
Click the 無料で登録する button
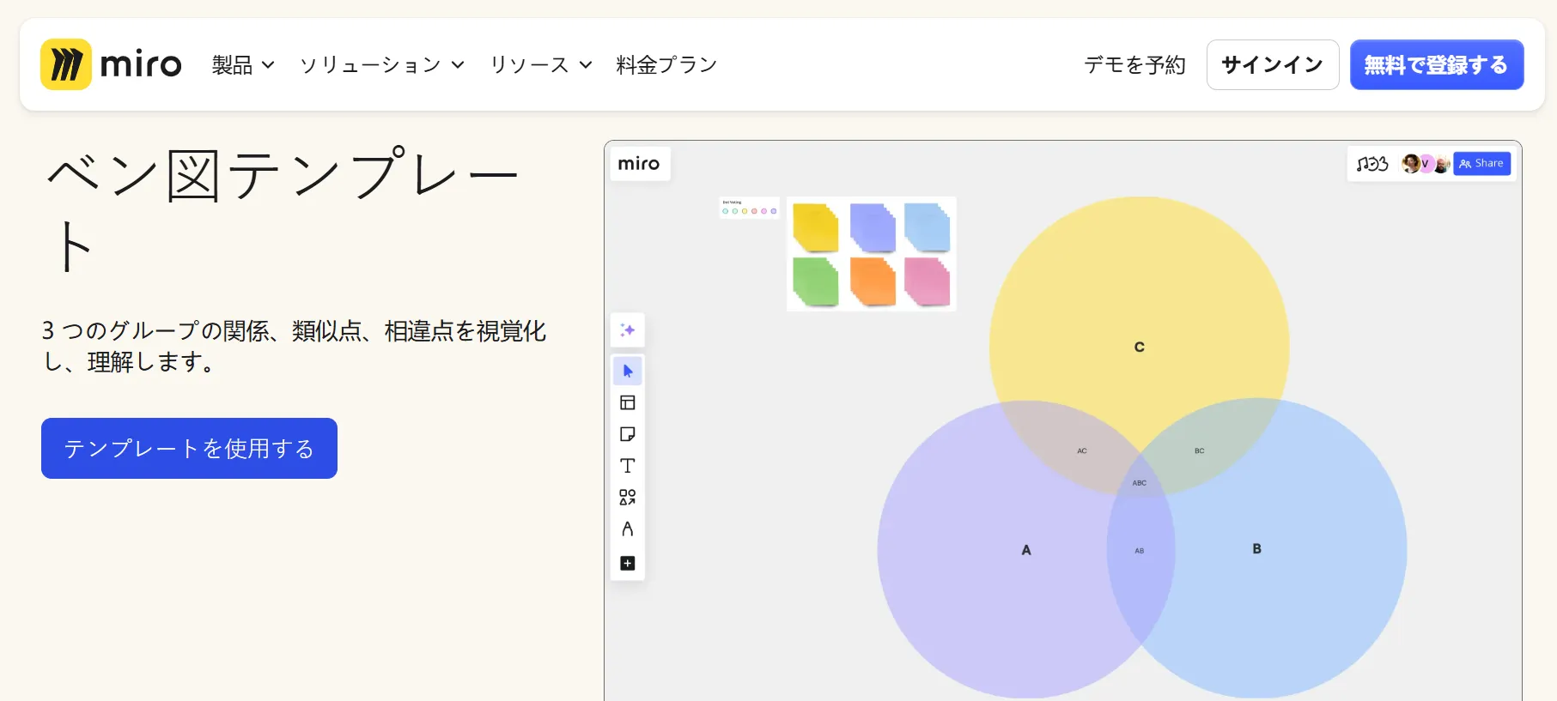1436,65
